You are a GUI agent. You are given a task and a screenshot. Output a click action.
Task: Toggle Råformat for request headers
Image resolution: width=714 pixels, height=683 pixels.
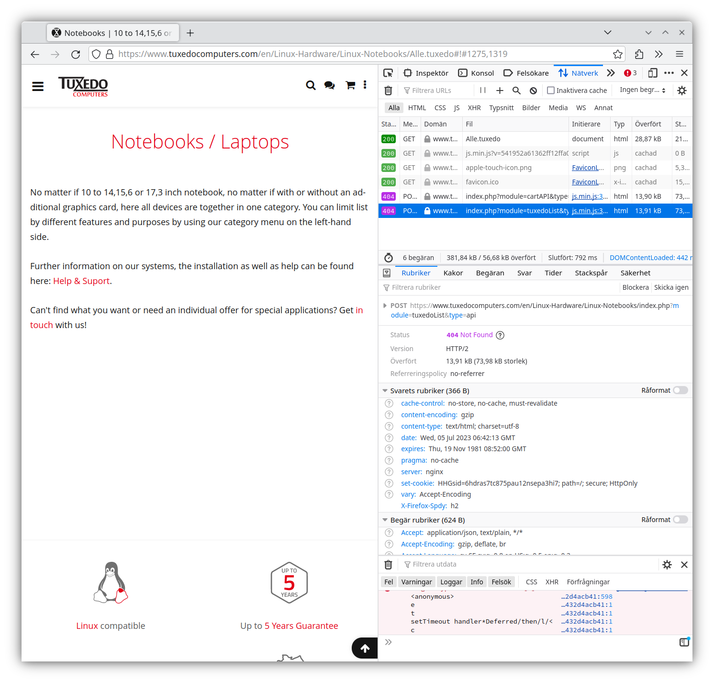point(680,519)
